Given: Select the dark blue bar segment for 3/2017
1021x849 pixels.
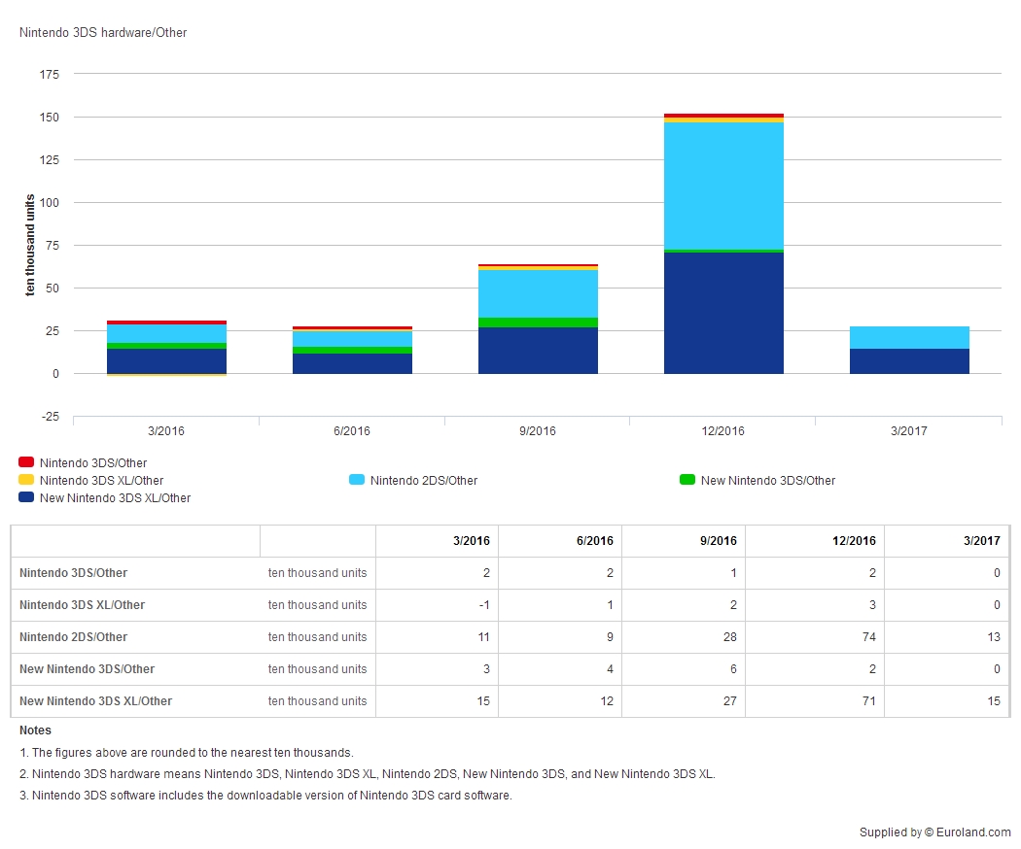Looking at the screenshot, I should coord(909,361).
